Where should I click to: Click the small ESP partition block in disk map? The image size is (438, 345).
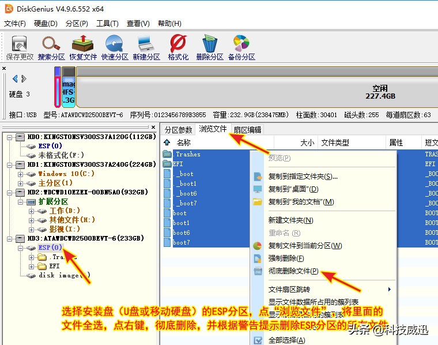(58, 87)
